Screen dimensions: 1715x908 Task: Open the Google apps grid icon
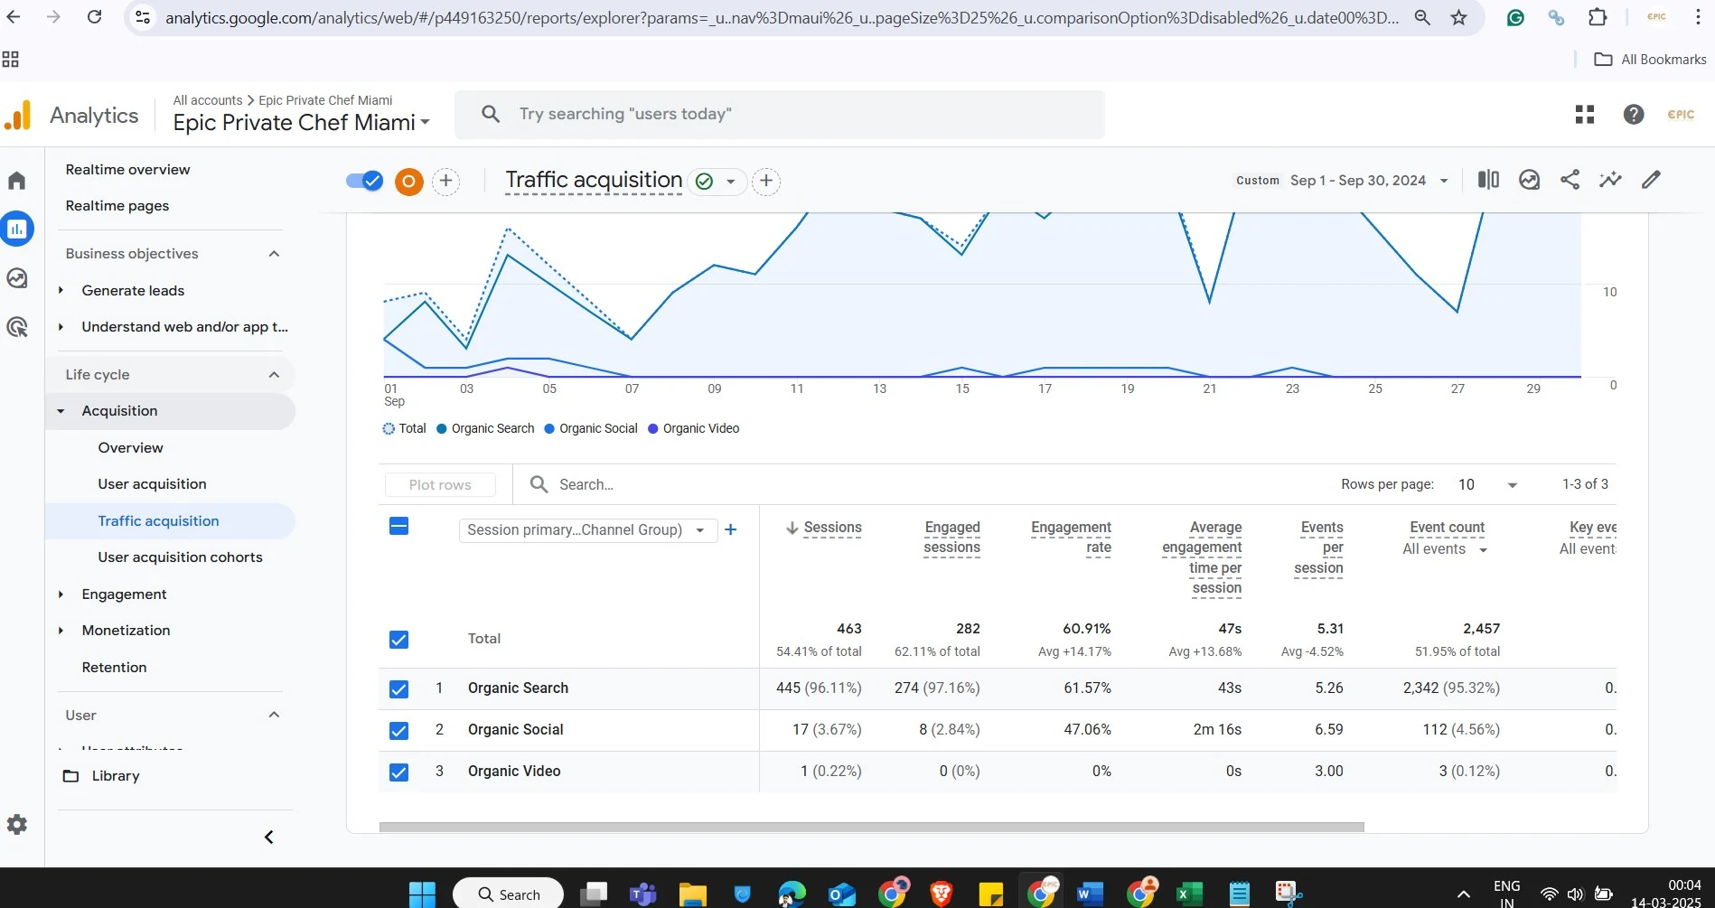1585,115
